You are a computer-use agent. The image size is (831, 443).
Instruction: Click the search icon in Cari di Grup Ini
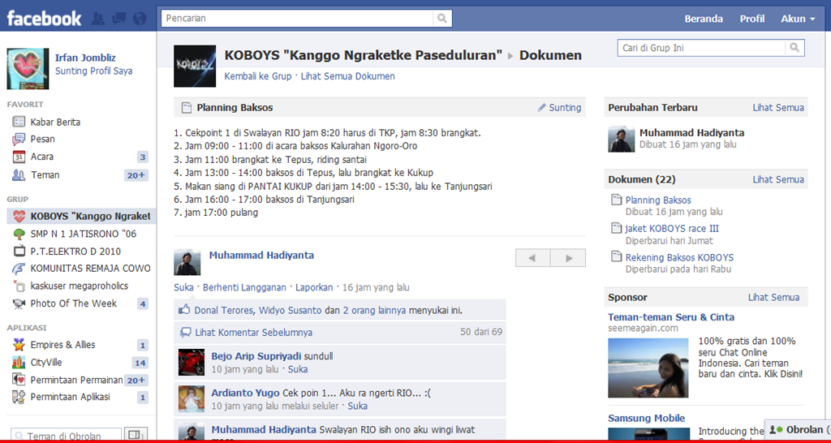[x=795, y=48]
